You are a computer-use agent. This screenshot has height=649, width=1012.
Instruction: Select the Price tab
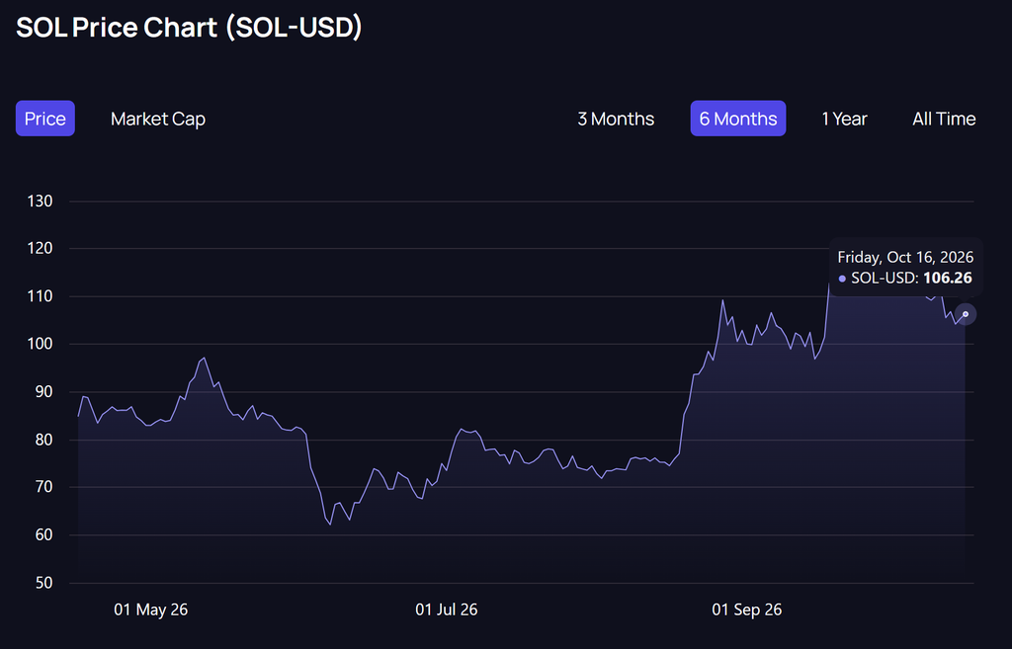pos(45,119)
